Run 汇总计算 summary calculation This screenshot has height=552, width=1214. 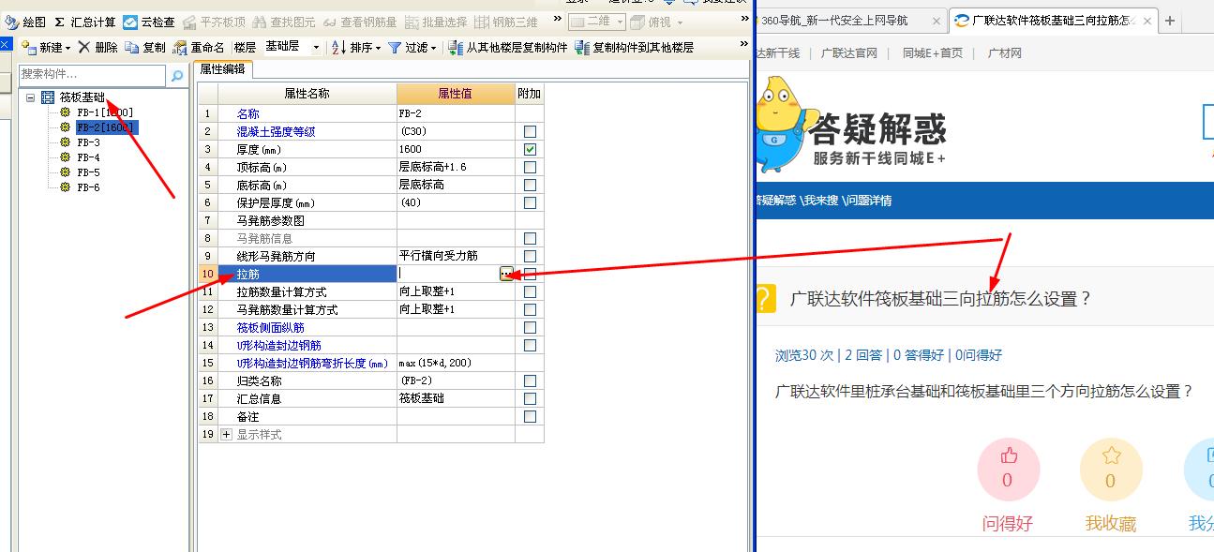(x=84, y=22)
